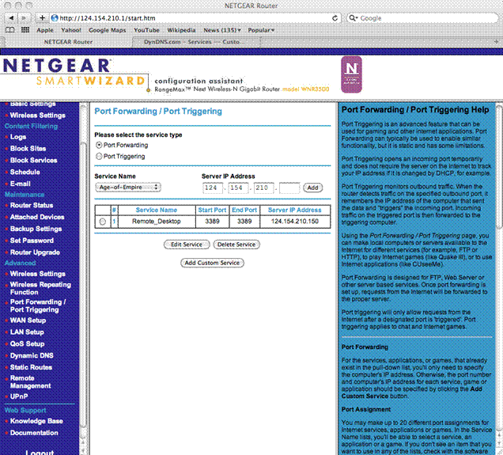Open the Knowledge Base link
503x455 pixels.
coord(36,421)
